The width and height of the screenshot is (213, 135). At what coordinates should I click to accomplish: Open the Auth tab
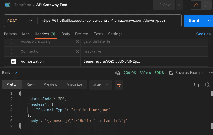tap(26, 34)
